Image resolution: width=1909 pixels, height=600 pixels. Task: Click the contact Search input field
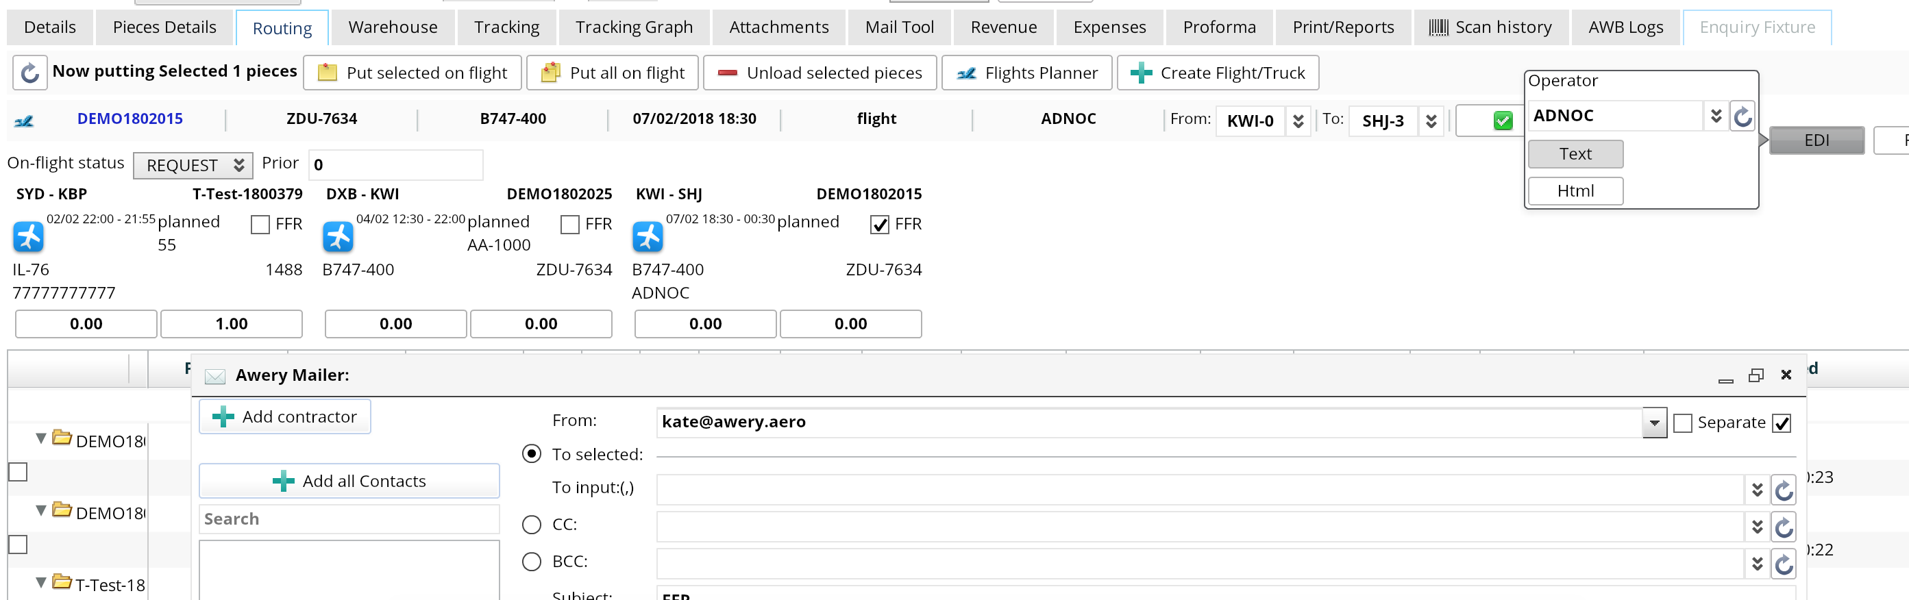click(349, 519)
